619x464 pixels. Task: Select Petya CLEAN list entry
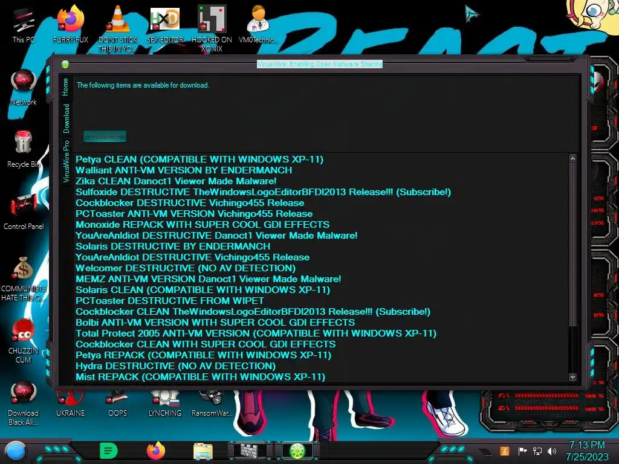(199, 159)
